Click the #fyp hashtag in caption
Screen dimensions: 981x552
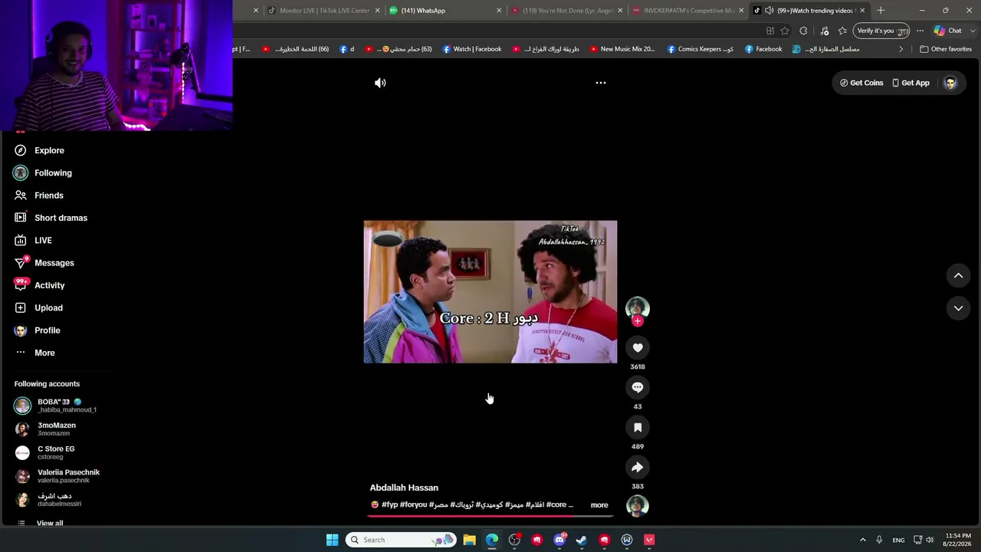pyautogui.click(x=389, y=505)
